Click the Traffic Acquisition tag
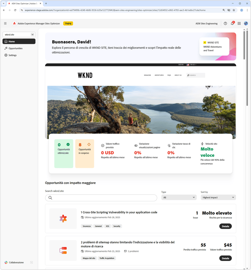 click(107, 258)
